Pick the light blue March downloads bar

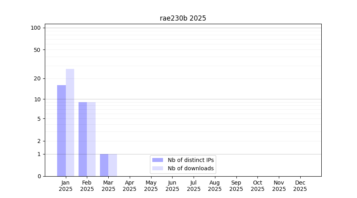[x=113, y=165]
